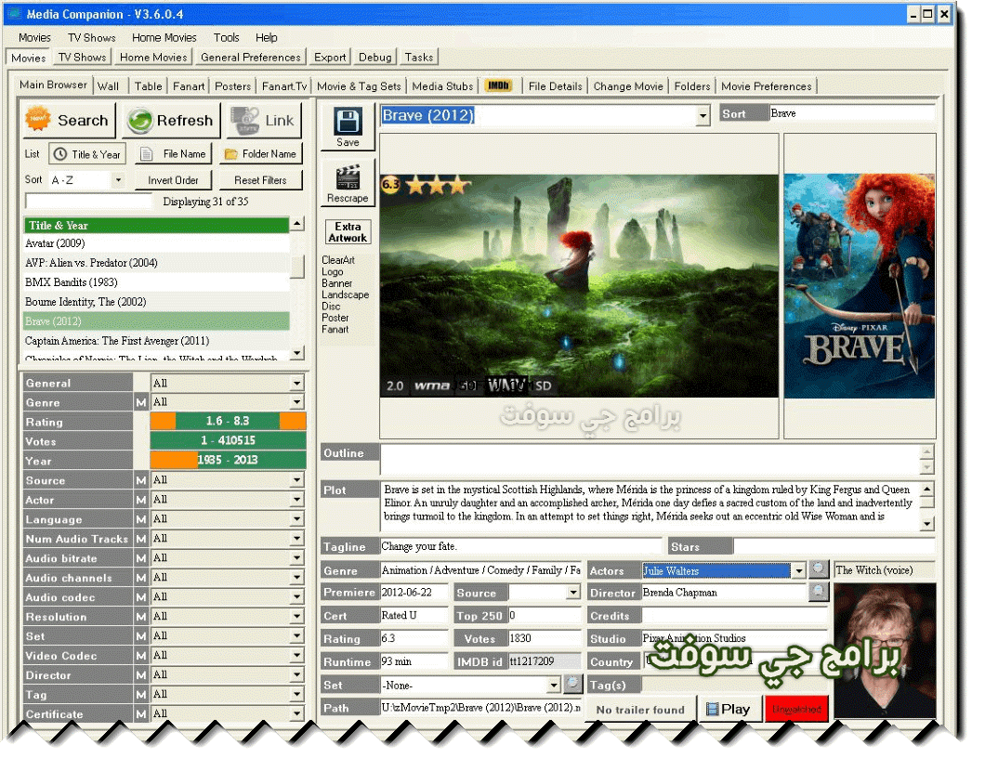The width and height of the screenshot is (985, 771).
Task: Click the movie filter text input field
Action: pyautogui.click(x=88, y=201)
